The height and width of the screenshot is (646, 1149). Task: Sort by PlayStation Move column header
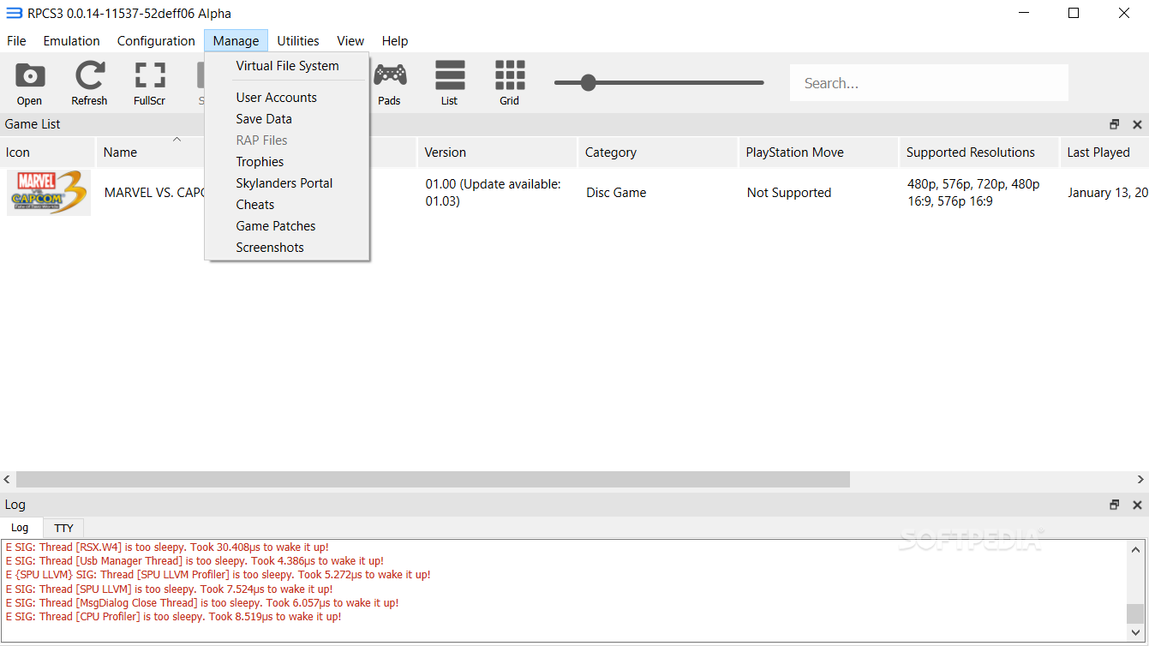[818, 153]
